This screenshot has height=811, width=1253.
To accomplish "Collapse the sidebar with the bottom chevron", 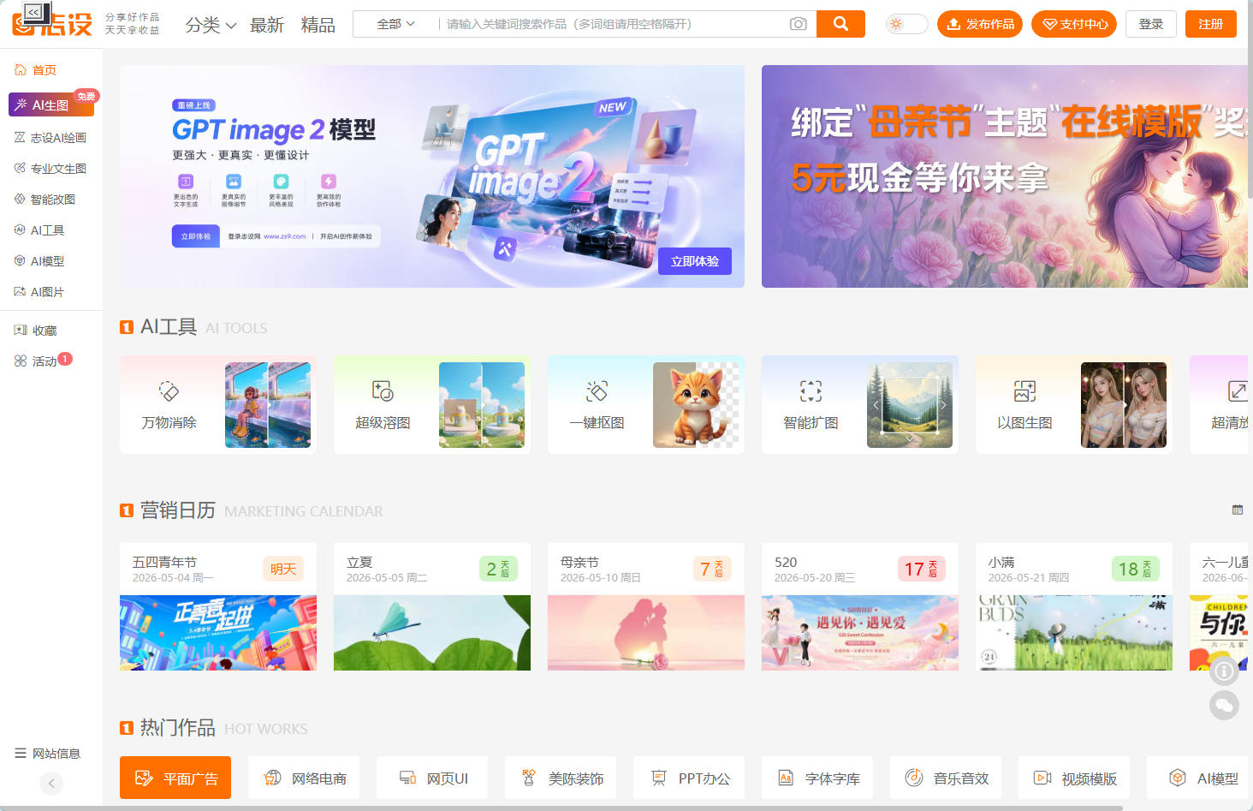I will 51,783.
